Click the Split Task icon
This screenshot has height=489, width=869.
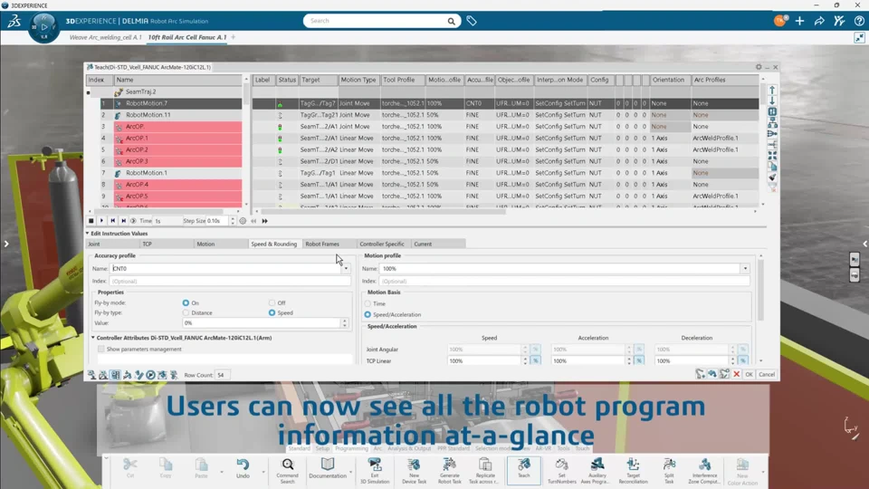click(669, 470)
